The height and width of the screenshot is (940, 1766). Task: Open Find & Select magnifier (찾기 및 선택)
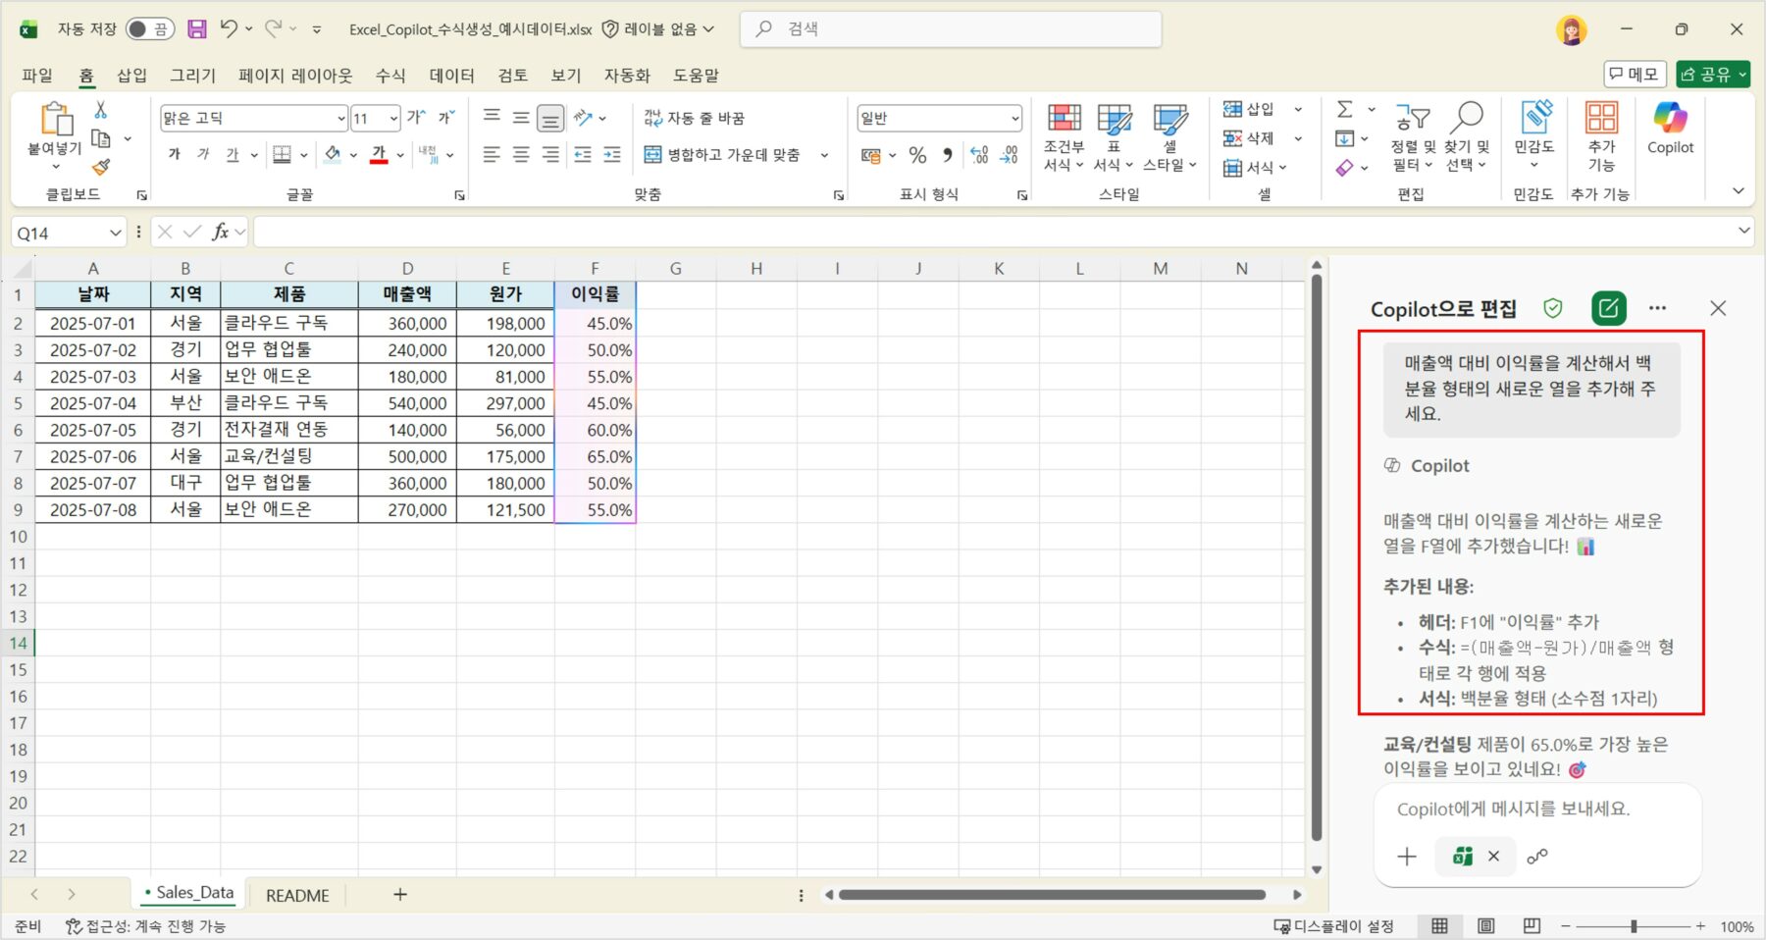1466,137
